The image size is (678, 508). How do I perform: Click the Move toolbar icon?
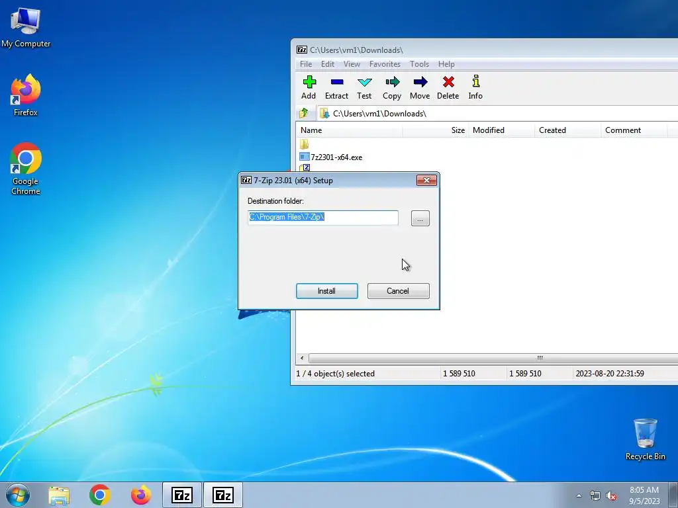tap(420, 87)
